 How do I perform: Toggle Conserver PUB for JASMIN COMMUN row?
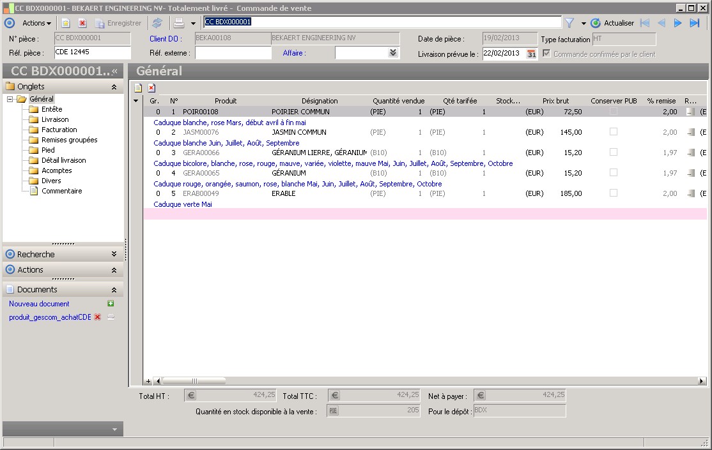pos(614,132)
